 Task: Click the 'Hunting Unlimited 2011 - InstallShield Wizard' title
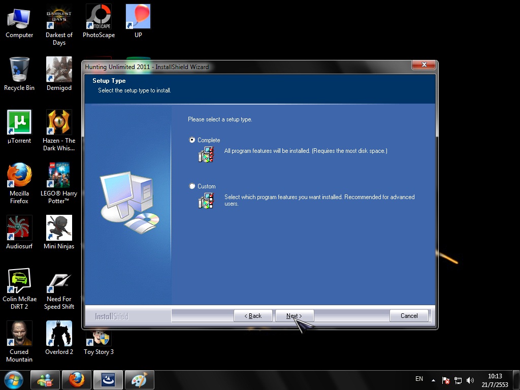(x=147, y=67)
